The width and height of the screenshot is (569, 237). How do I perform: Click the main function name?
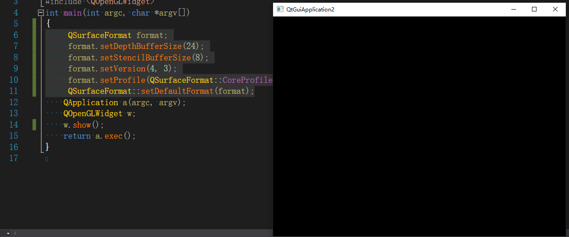[73, 13]
